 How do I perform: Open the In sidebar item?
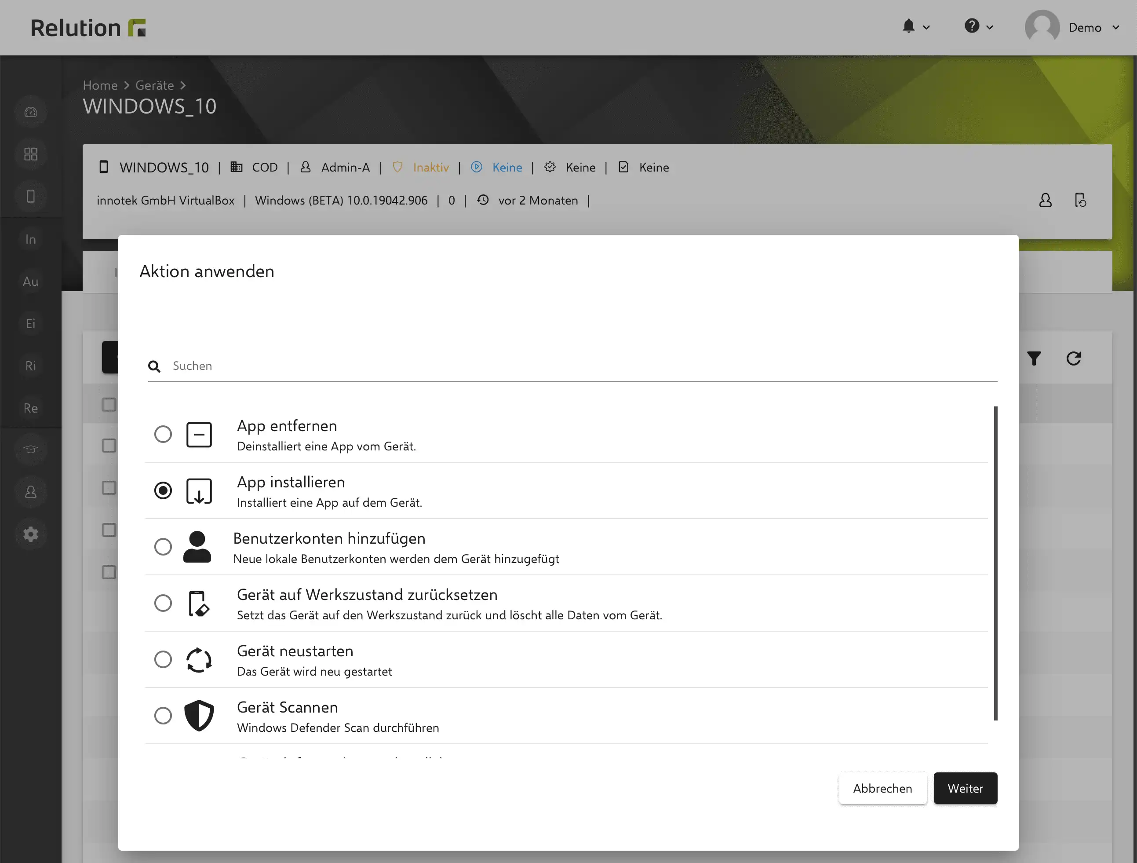(x=31, y=239)
